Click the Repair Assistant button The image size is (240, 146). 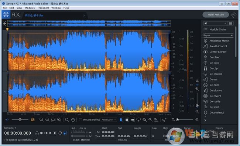(x=216, y=15)
